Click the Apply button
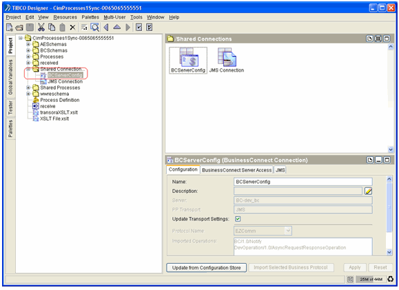This screenshot has height=290, width=399. [x=355, y=268]
